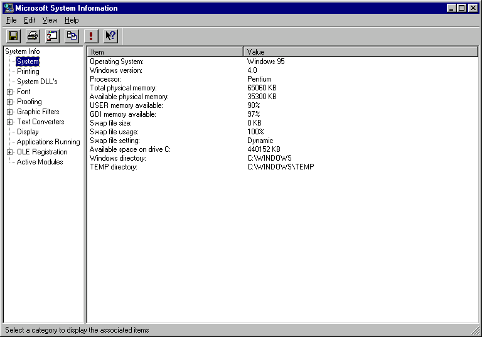482x337 pixels.
Task: Close the System Information window
Action: (473, 8)
